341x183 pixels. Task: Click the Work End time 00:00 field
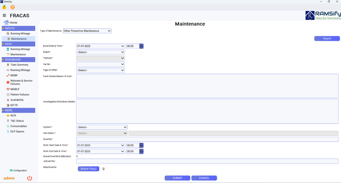point(133,151)
